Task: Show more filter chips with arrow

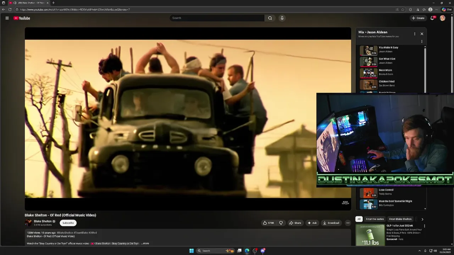Action: [422, 219]
